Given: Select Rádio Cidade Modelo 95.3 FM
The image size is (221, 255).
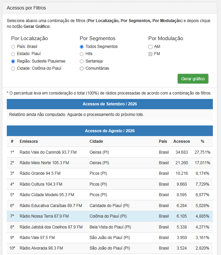Looking at the screenshot, I should pyautogui.click(x=47, y=195).
